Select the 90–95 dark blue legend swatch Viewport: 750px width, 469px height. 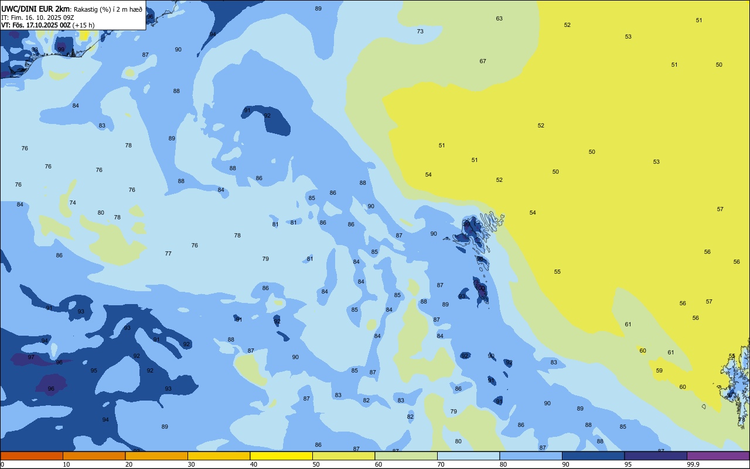(593, 456)
